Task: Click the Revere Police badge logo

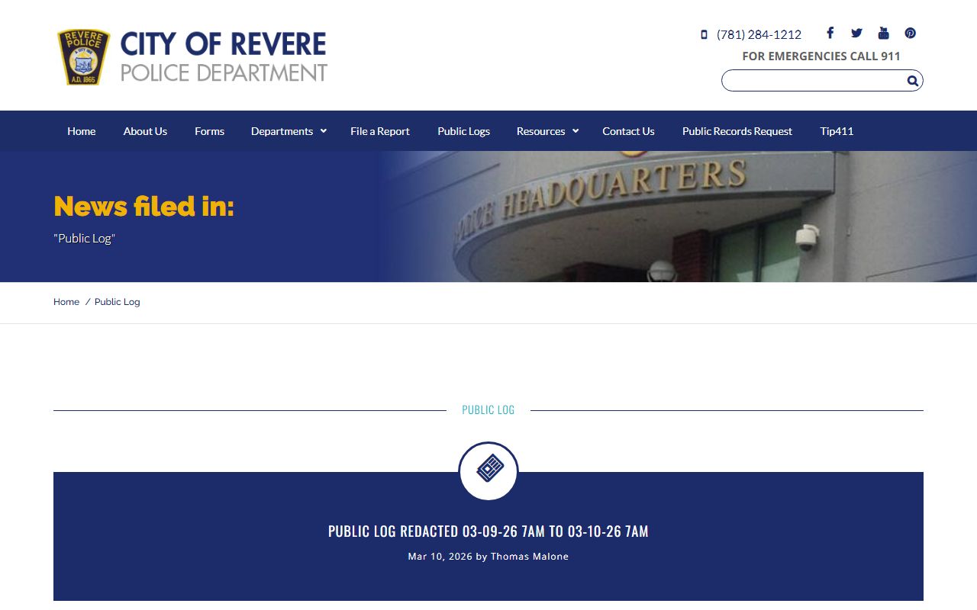Action: click(84, 57)
